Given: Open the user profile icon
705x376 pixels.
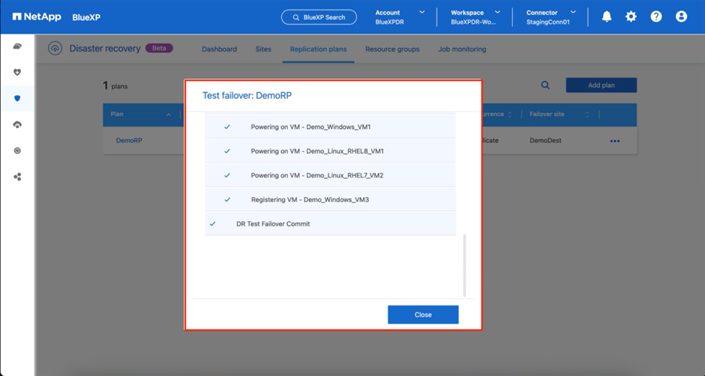Looking at the screenshot, I should 681,16.
